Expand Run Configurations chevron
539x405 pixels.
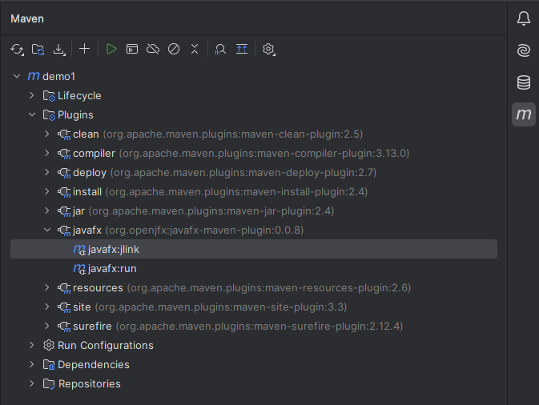(31, 345)
